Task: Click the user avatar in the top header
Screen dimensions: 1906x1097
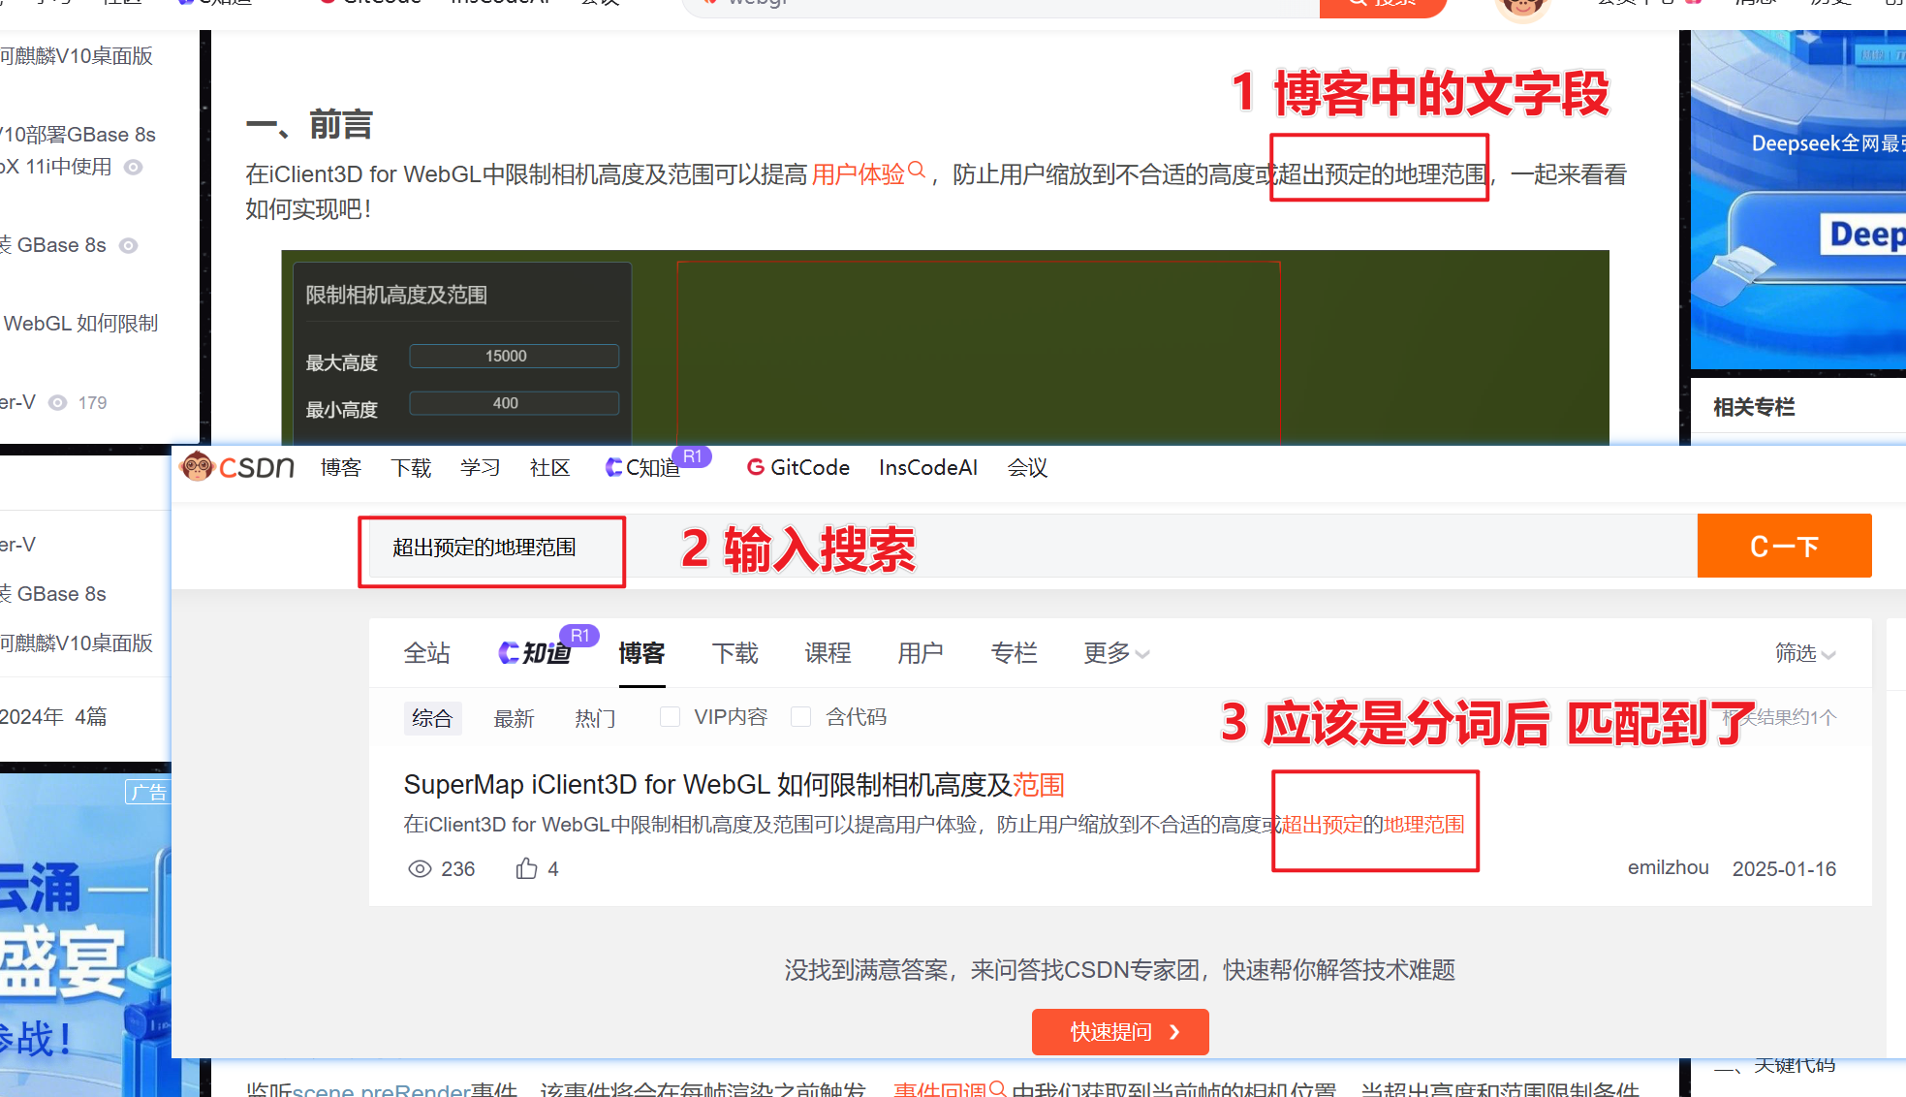Action: tap(1522, 8)
